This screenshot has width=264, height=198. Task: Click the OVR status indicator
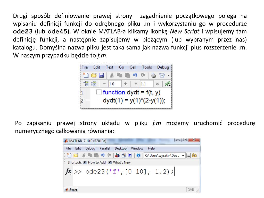(191, 190)
